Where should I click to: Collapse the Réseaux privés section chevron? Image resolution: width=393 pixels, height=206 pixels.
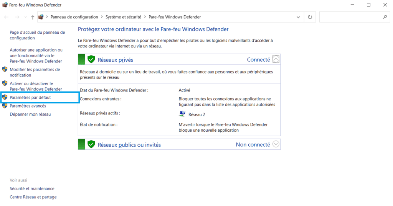(x=276, y=59)
